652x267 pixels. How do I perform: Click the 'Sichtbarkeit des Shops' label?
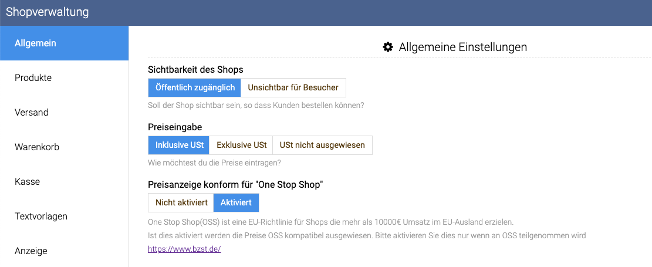point(195,69)
